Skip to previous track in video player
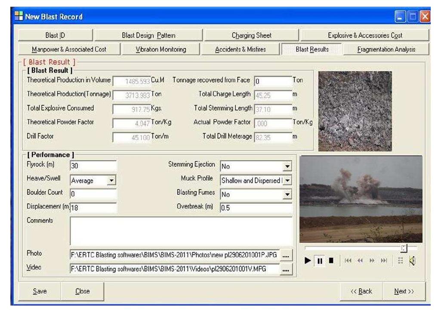This screenshot has width=438, height=310. (348, 261)
